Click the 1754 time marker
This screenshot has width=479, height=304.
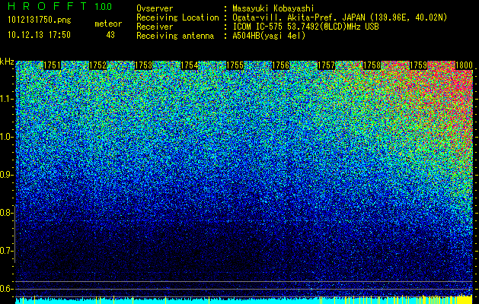[190, 65]
